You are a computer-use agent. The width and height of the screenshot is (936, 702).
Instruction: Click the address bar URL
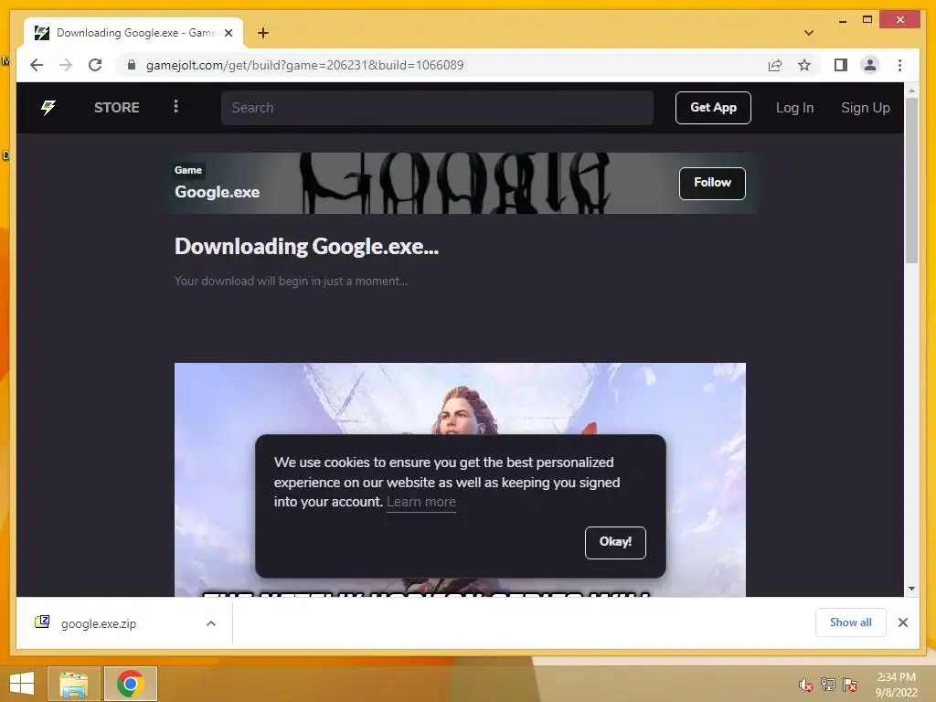click(304, 65)
